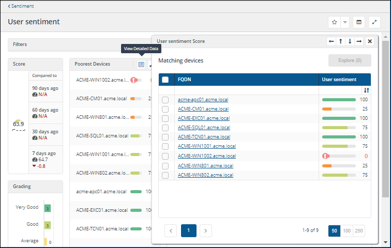Viewport: 391px width, 248px height.
Task: Tick the ACME-SQL01.acme.local row checkbox
Action: (x=166, y=128)
